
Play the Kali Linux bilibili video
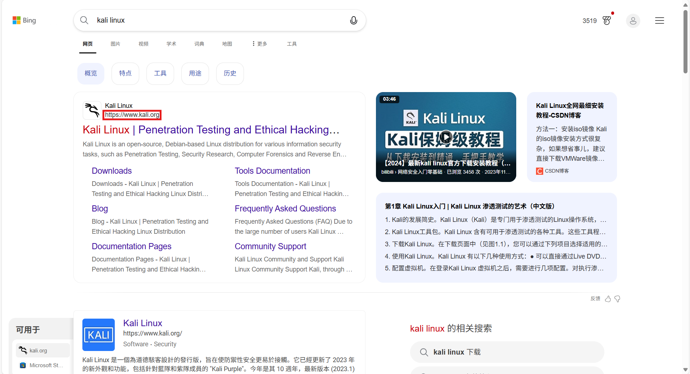coord(446,137)
